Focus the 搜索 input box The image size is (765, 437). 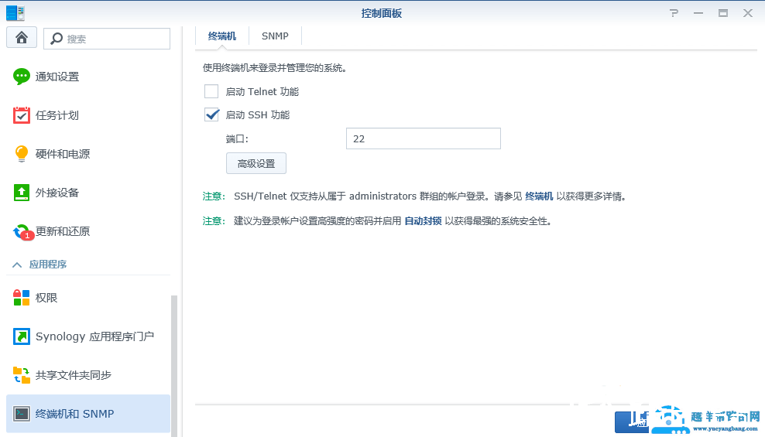[107, 39]
